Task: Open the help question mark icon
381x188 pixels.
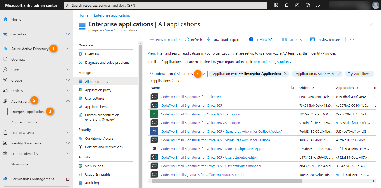Action: [x=308, y=5]
